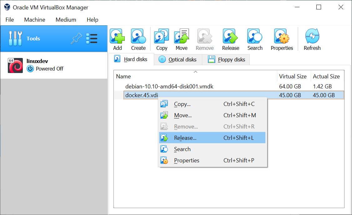The width and height of the screenshot is (352, 215).
Task: Click the Search icon in context menu
Action: coord(164,149)
